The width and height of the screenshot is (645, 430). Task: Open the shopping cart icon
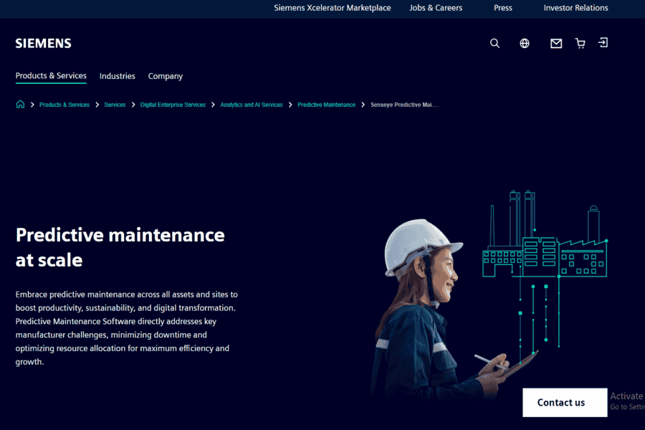(580, 43)
